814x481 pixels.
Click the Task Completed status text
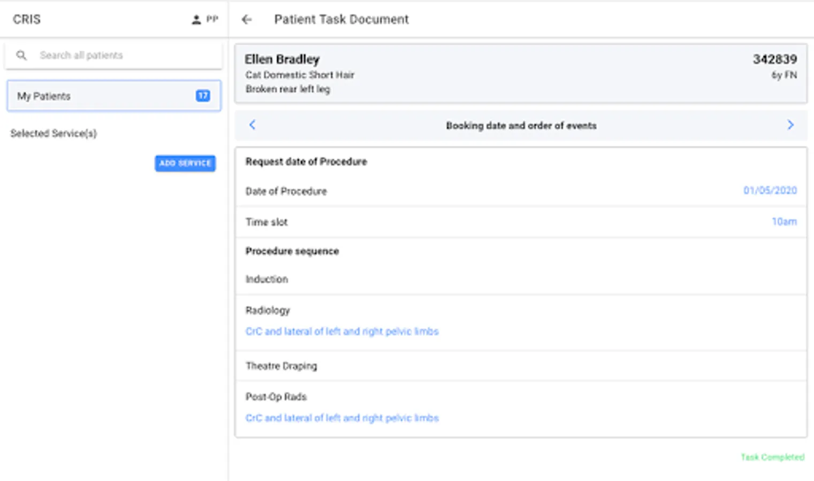[772, 457]
